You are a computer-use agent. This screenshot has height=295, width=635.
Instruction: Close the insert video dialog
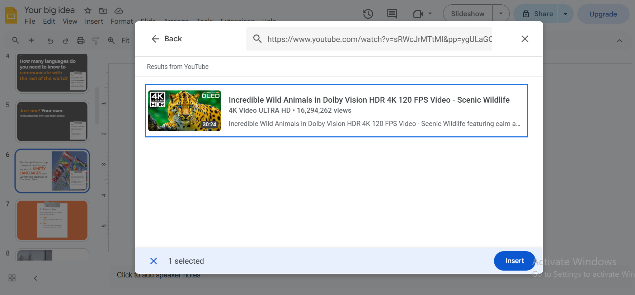(525, 39)
